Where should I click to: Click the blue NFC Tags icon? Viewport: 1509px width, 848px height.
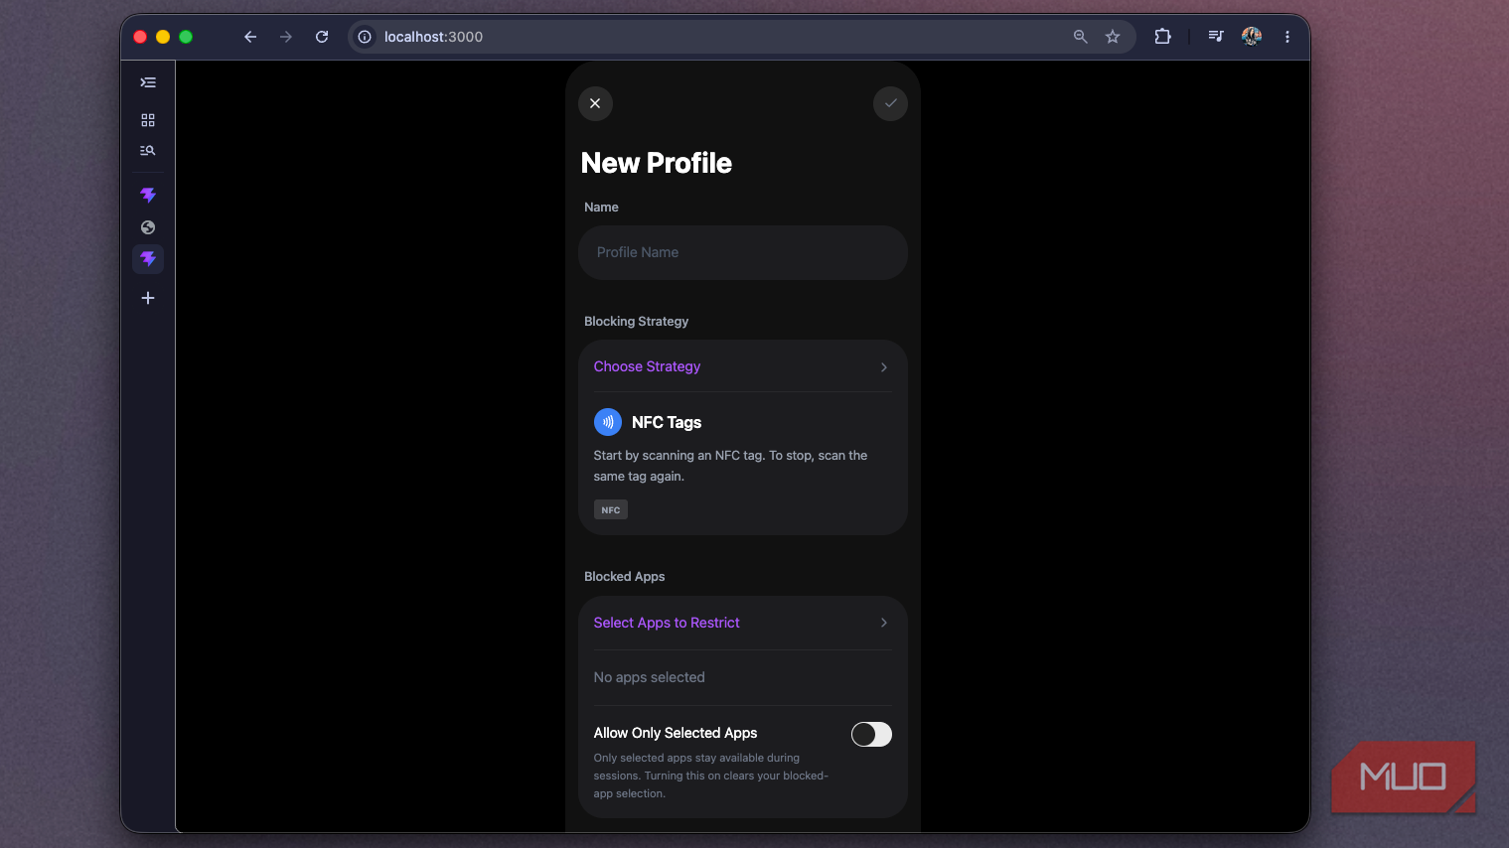click(x=608, y=422)
